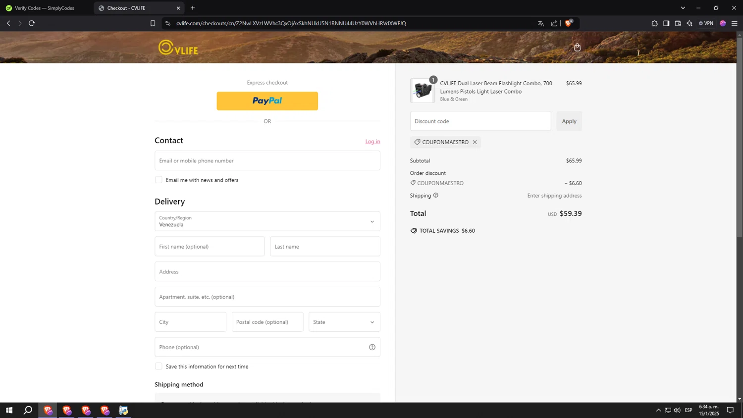Open the tab search dropdown
The image size is (743, 418).
coord(683,8)
